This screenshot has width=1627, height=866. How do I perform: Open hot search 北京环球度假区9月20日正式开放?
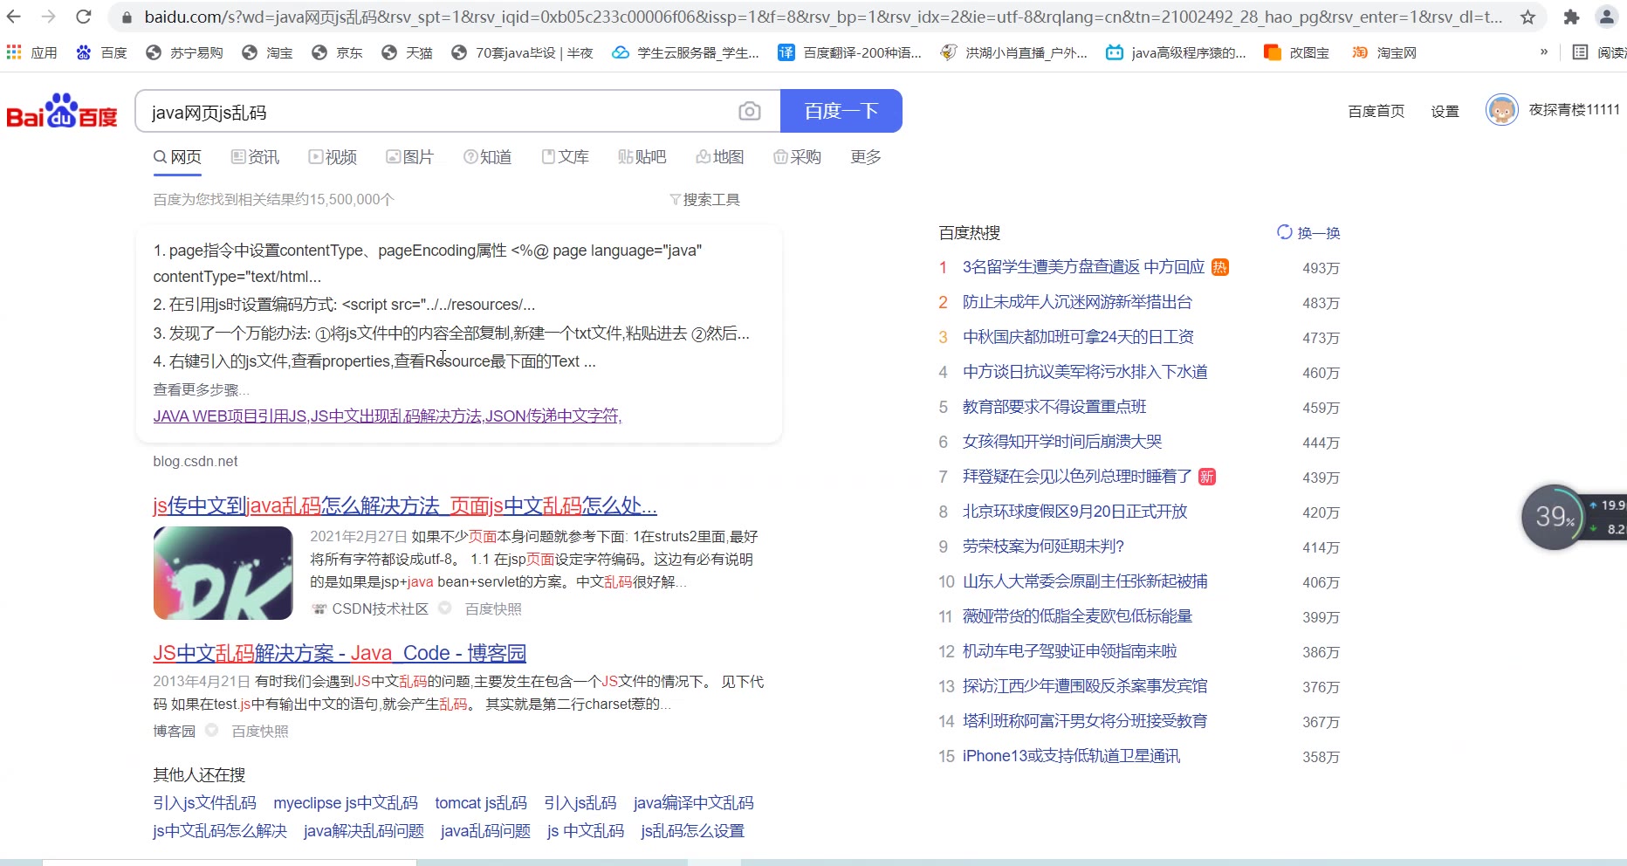pyautogui.click(x=1074, y=512)
